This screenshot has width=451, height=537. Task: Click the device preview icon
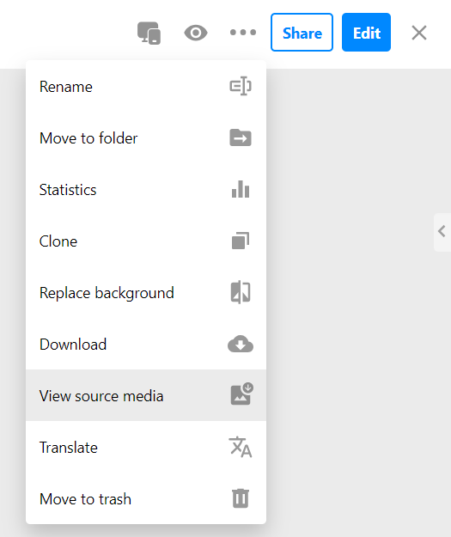point(149,33)
